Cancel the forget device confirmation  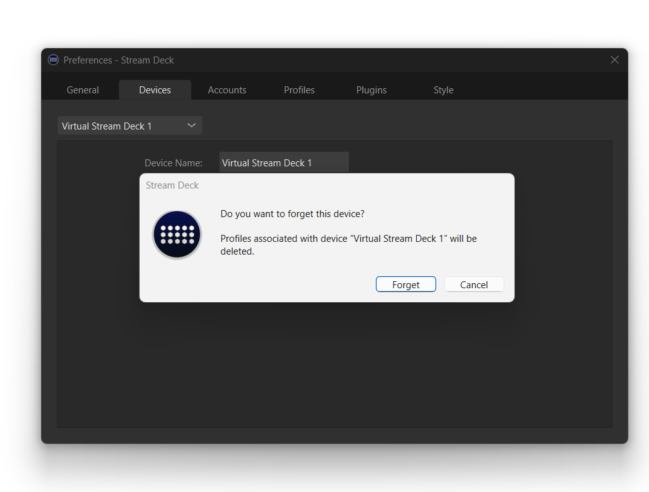474,284
